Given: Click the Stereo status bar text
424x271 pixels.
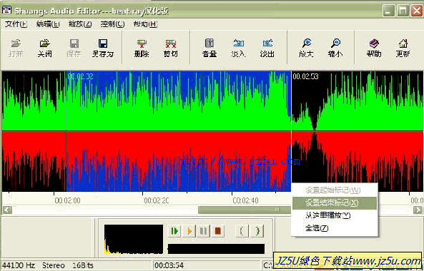Looking at the screenshot, I should click(x=54, y=265).
